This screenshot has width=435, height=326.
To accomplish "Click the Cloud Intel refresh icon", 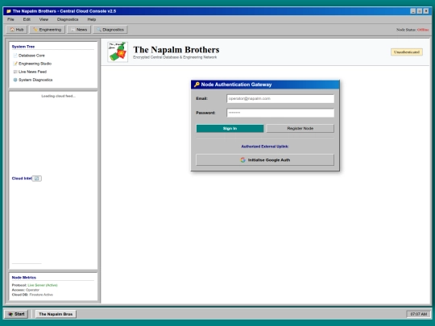I will (36, 178).
